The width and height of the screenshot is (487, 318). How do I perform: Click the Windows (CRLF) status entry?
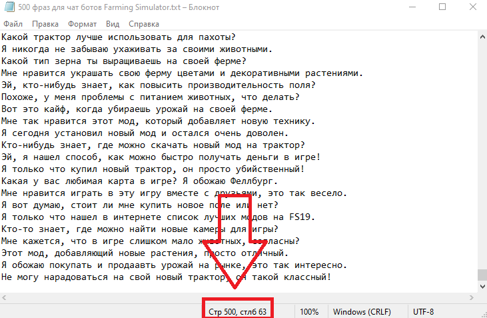coord(362,312)
